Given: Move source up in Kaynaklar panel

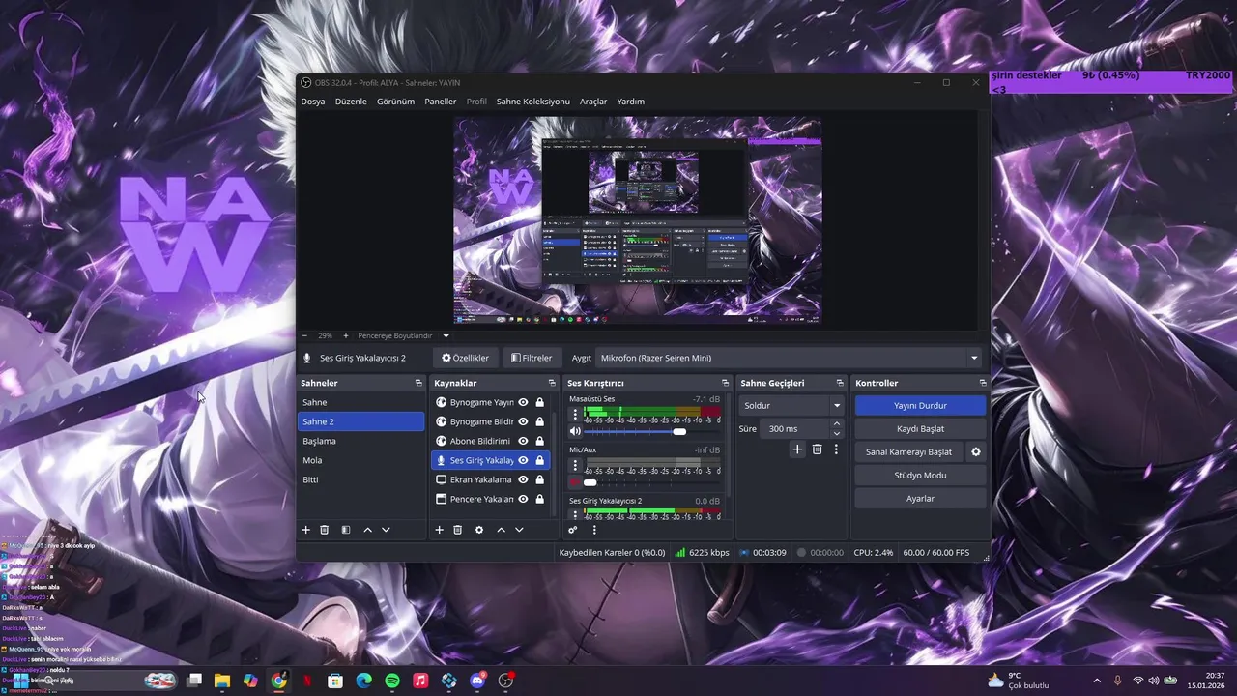Looking at the screenshot, I should pos(501,530).
